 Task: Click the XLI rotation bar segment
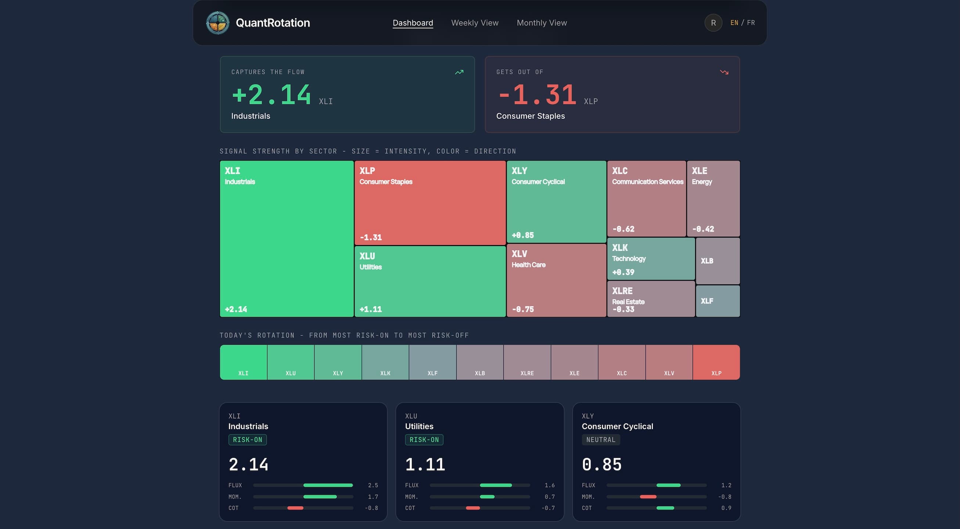point(243,362)
